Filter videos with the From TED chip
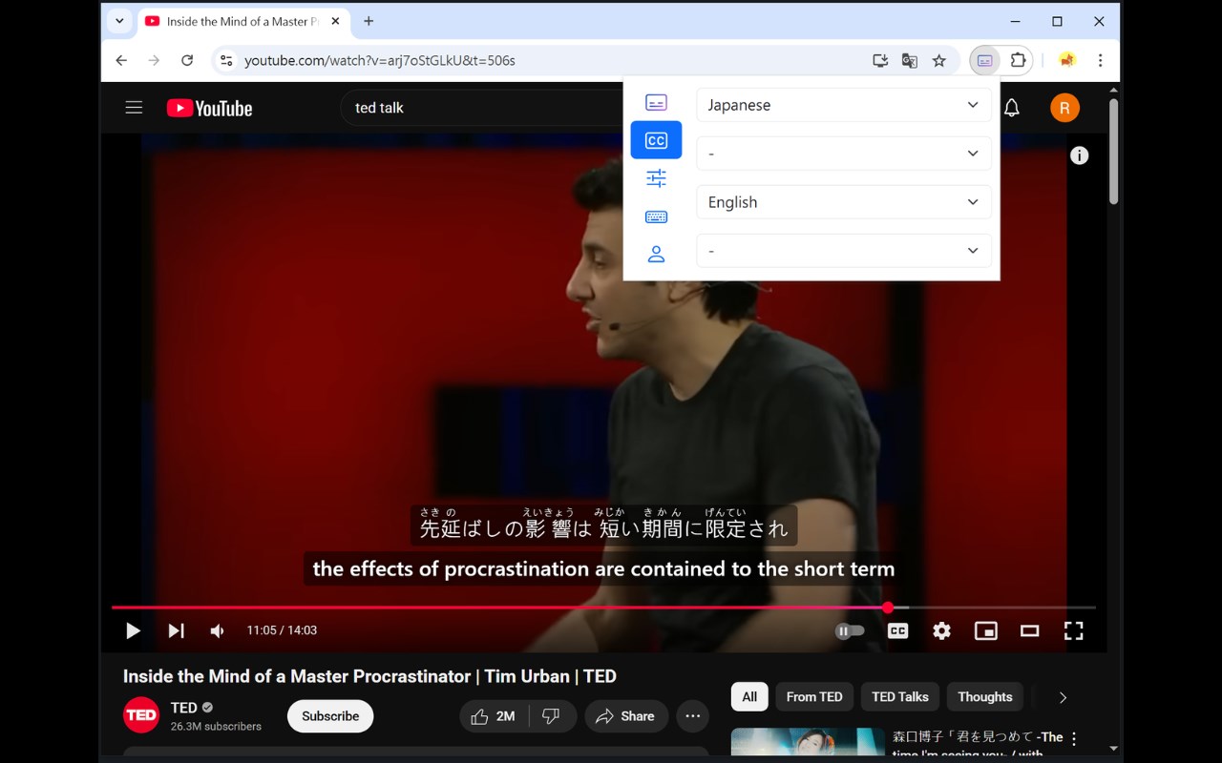This screenshot has height=763, width=1222. click(813, 696)
